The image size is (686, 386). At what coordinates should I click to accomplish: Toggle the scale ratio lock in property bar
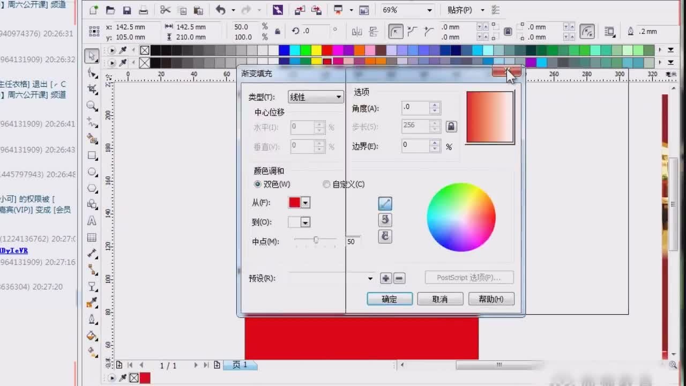277,32
